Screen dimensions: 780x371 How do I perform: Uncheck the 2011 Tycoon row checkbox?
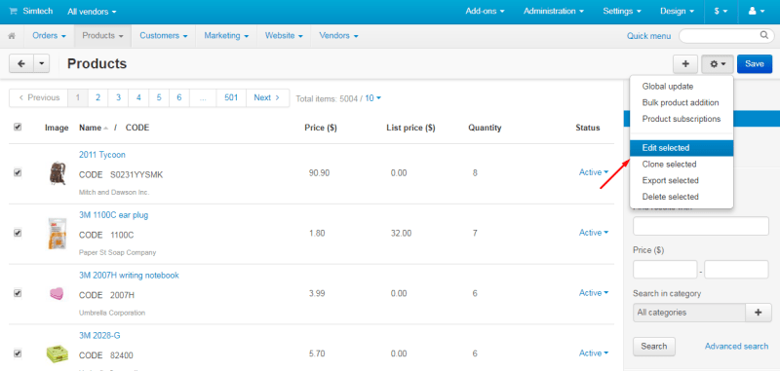point(18,172)
